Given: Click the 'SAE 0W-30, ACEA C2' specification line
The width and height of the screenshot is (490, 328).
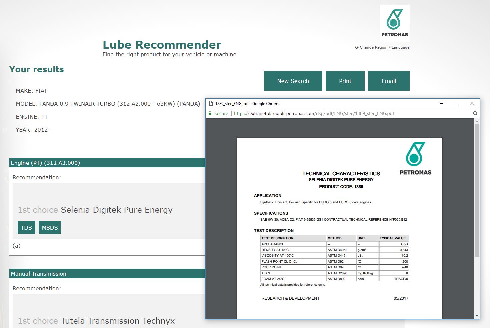Looking at the screenshot, I should [x=334, y=220].
